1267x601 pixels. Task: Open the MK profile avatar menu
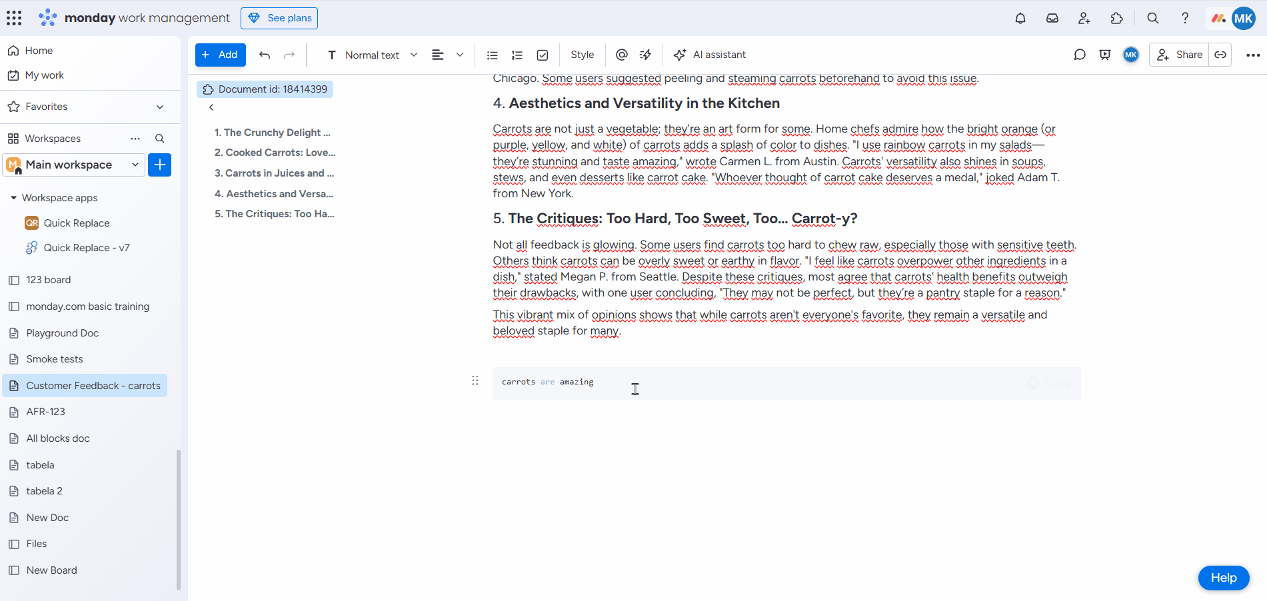point(1244,18)
